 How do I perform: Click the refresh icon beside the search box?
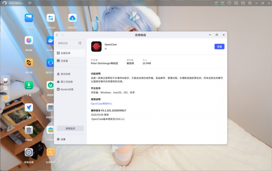(80, 43)
